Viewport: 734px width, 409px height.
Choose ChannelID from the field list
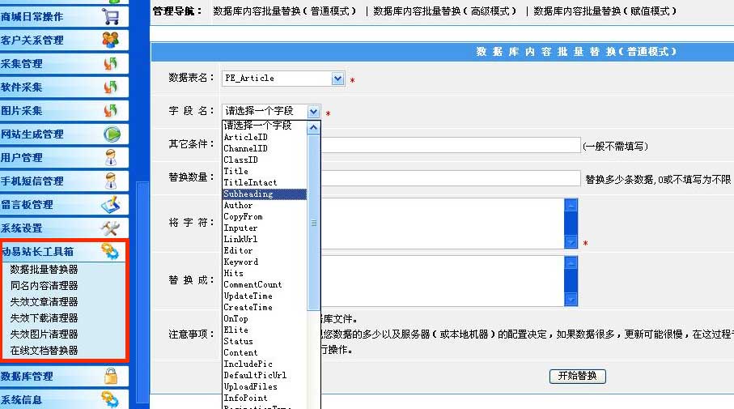click(265, 148)
